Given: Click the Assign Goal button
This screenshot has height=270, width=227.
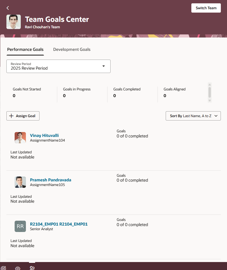Looking at the screenshot, I should point(23,116).
